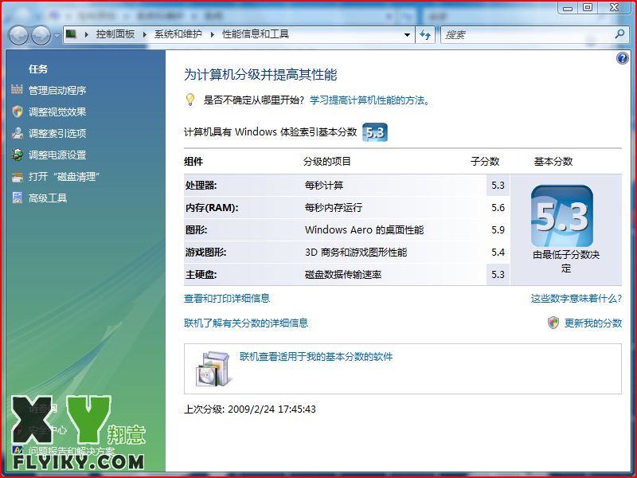637x478 pixels.
Task: Click the icon beside 高级工具
Action: (17, 198)
